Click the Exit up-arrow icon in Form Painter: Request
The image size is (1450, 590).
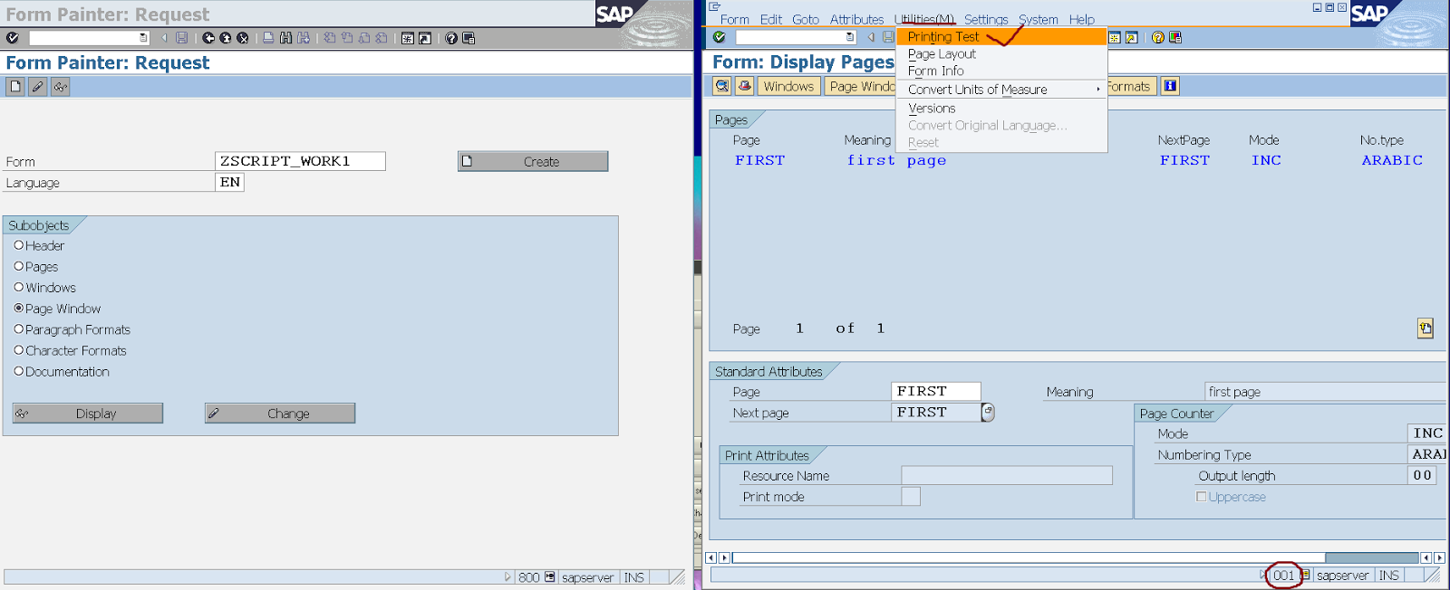[x=226, y=38]
